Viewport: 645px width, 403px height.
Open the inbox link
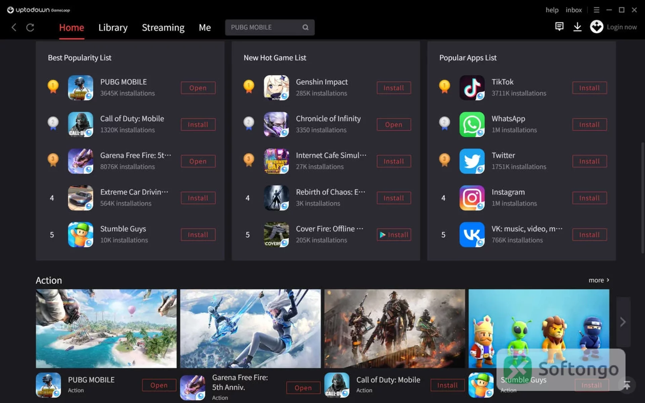[x=573, y=10]
